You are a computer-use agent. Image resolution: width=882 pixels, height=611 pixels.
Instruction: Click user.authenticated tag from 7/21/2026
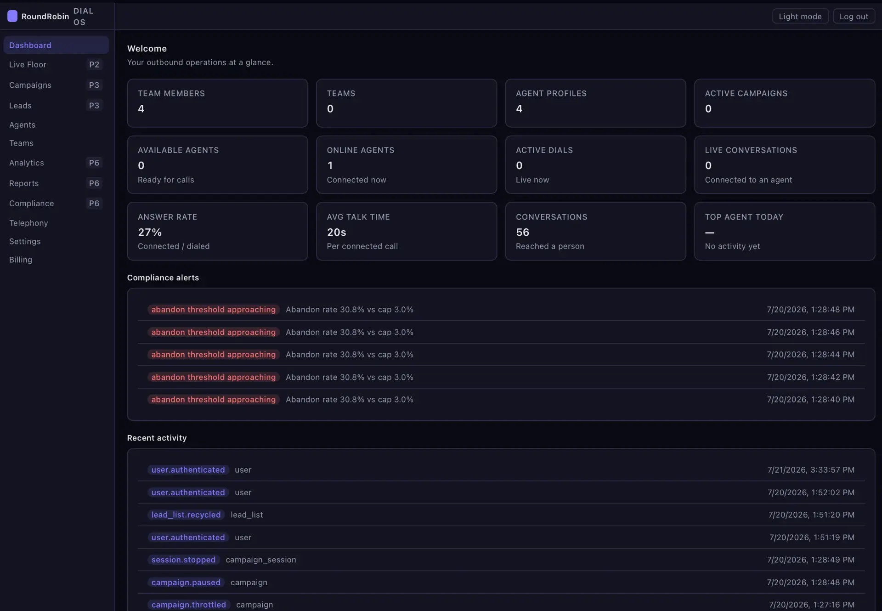[x=188, y=470]
